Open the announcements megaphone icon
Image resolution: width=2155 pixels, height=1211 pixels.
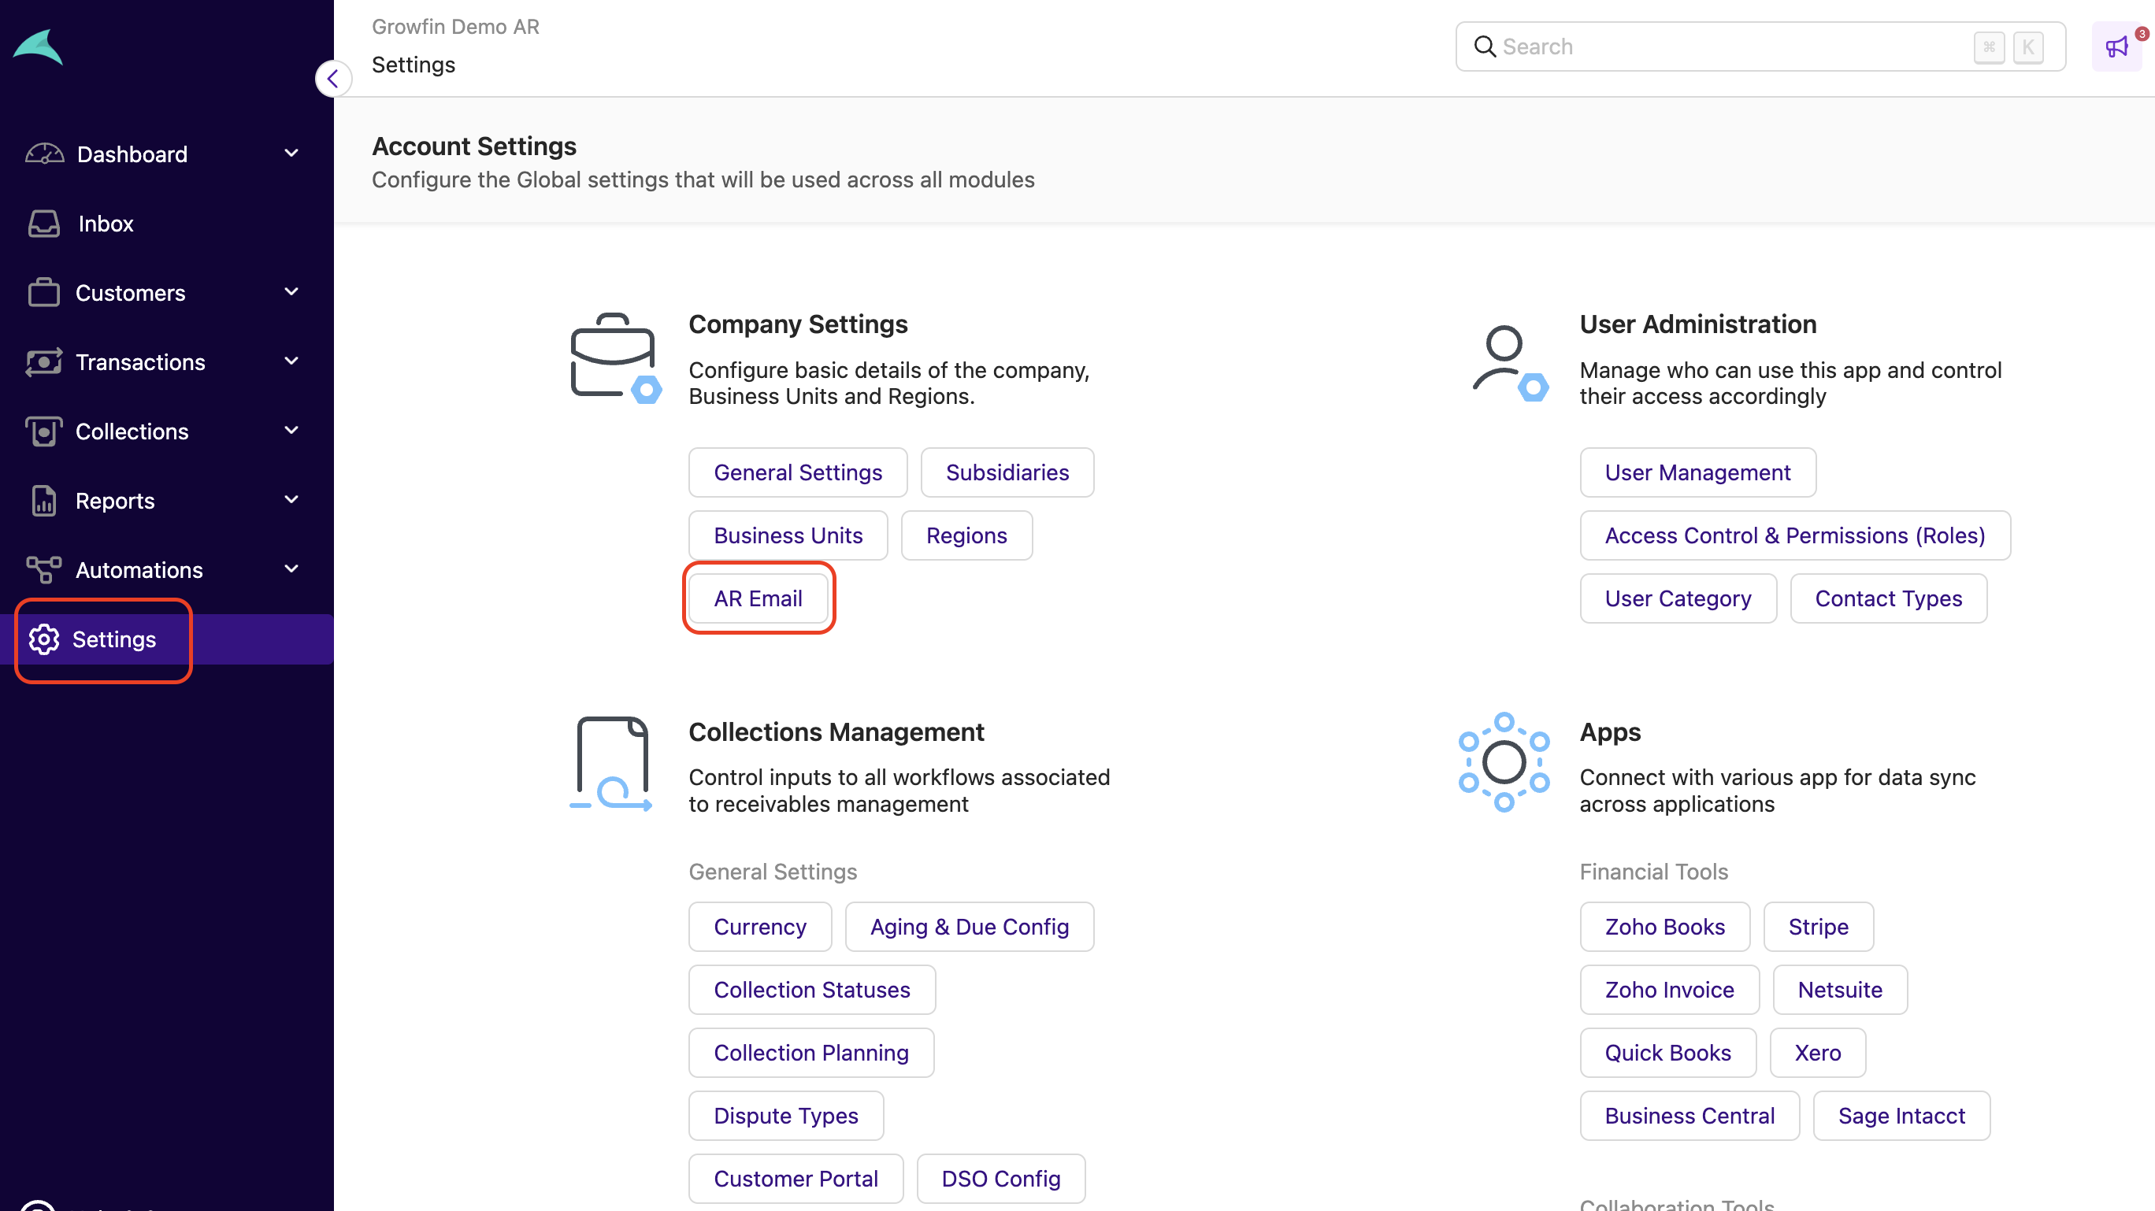(2116, 46)
